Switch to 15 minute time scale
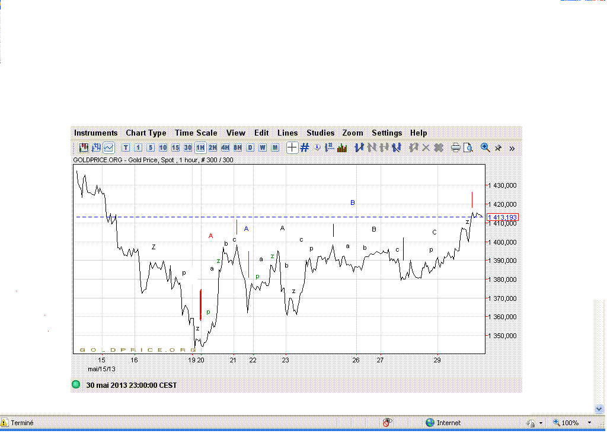 (x=175, y=147)
